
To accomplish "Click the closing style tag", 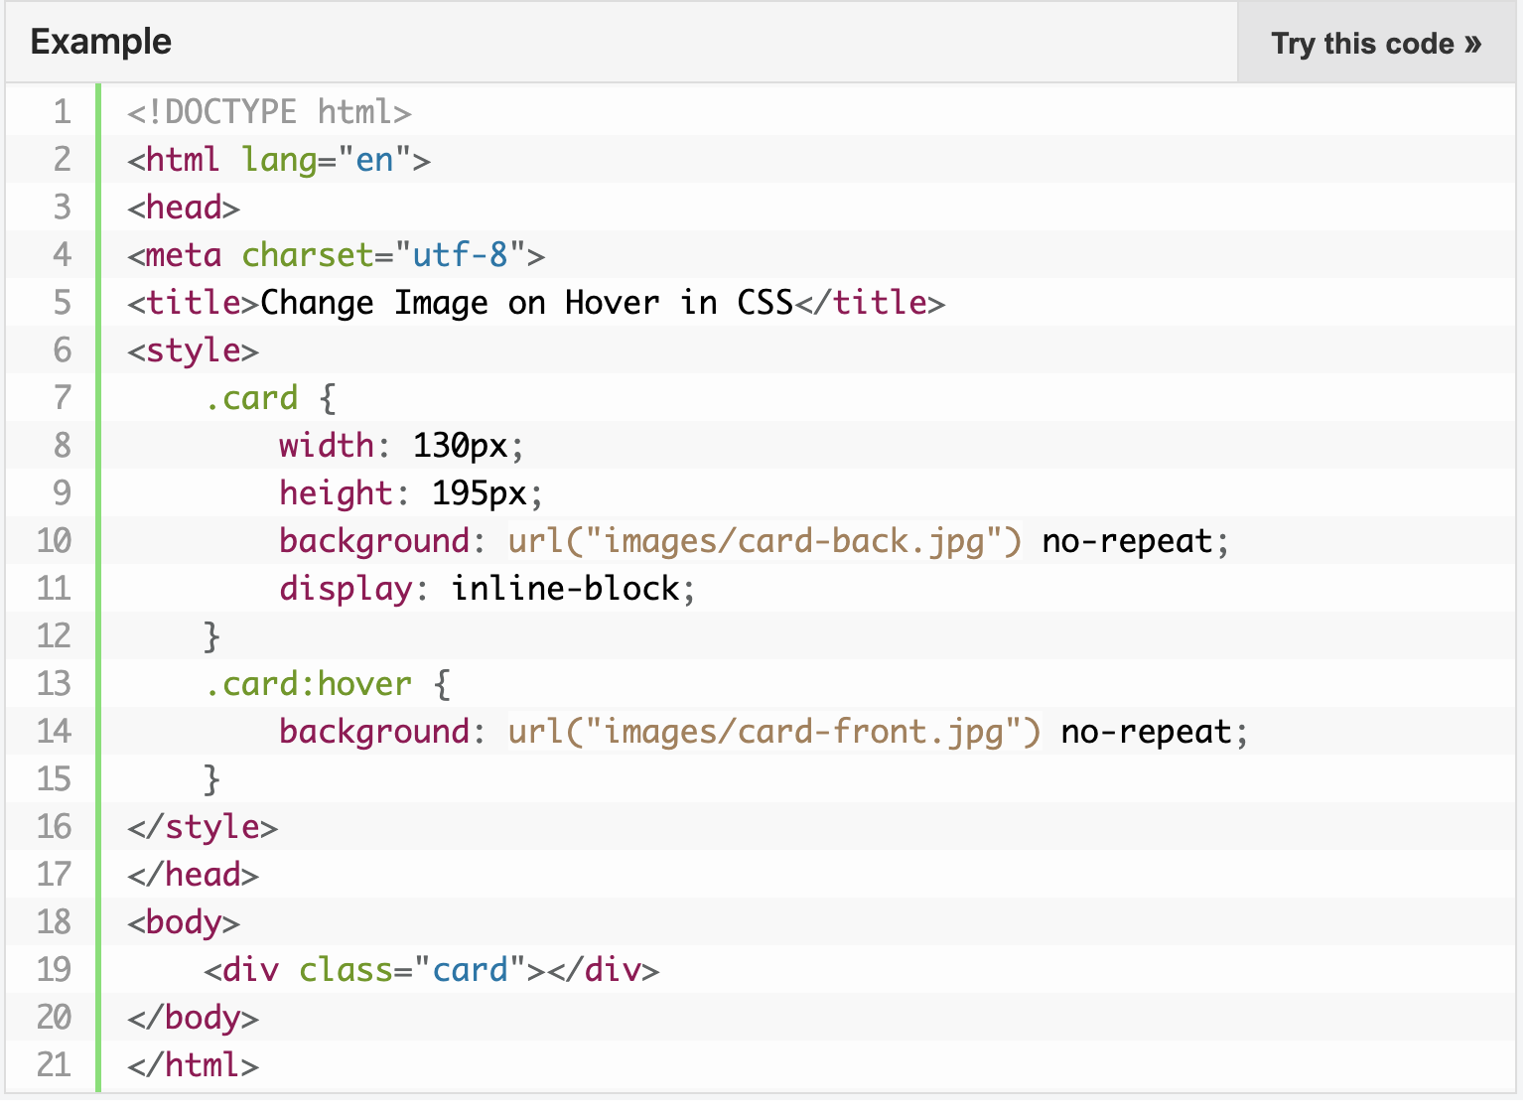I will click(203, 826).
